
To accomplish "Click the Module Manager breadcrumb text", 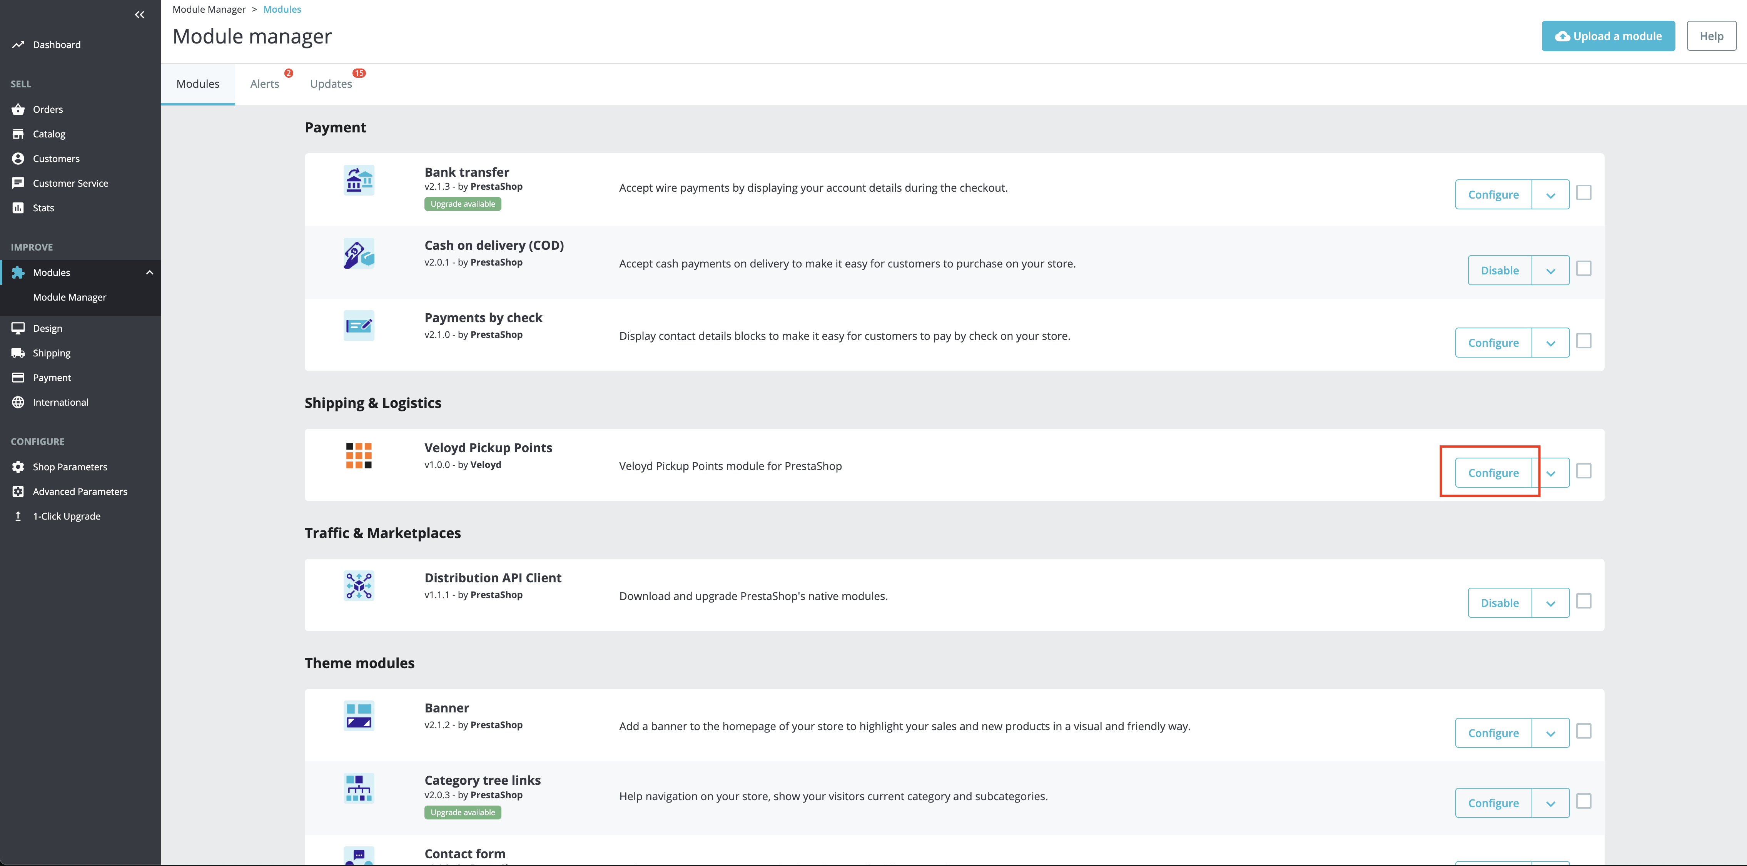I will (209, 10).
